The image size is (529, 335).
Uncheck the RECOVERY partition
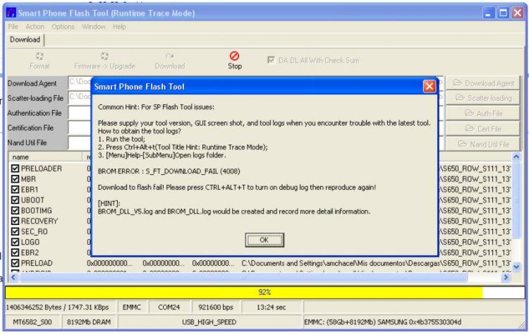(15, 221)
